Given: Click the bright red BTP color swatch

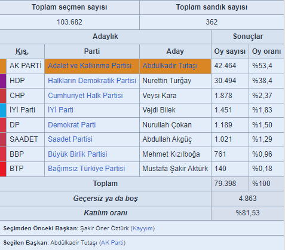Looking at the screenshot, I should 3,169.
